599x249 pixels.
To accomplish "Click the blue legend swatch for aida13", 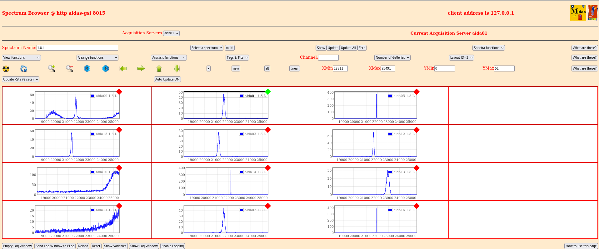I will (390, 172).
